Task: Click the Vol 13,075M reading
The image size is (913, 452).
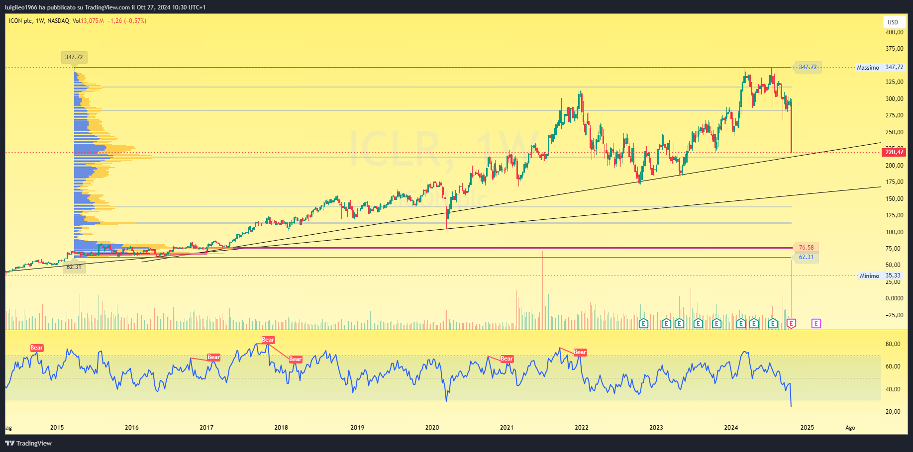Action: (88, 21)
